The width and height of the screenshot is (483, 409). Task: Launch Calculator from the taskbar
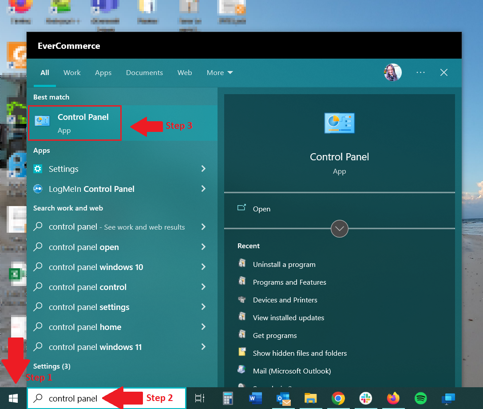[x=228, y=398]
